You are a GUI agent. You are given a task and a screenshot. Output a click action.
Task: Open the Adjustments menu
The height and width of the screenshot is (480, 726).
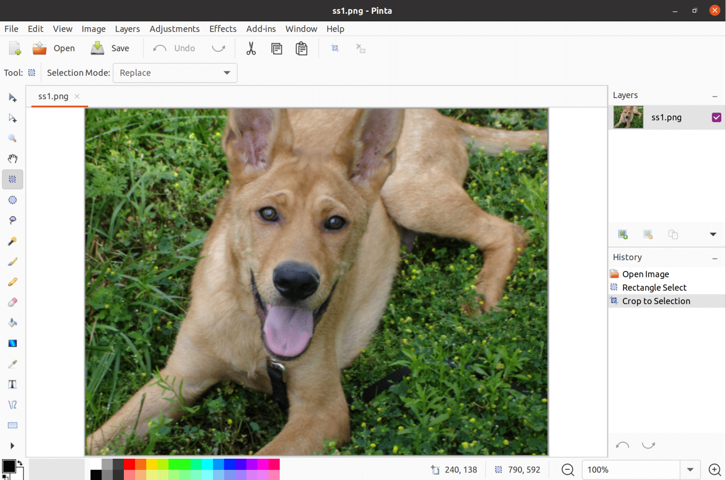[175, 29]
